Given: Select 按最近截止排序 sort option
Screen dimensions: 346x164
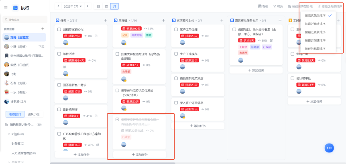Looking at the screenshot, I should [x=318, y=24].
